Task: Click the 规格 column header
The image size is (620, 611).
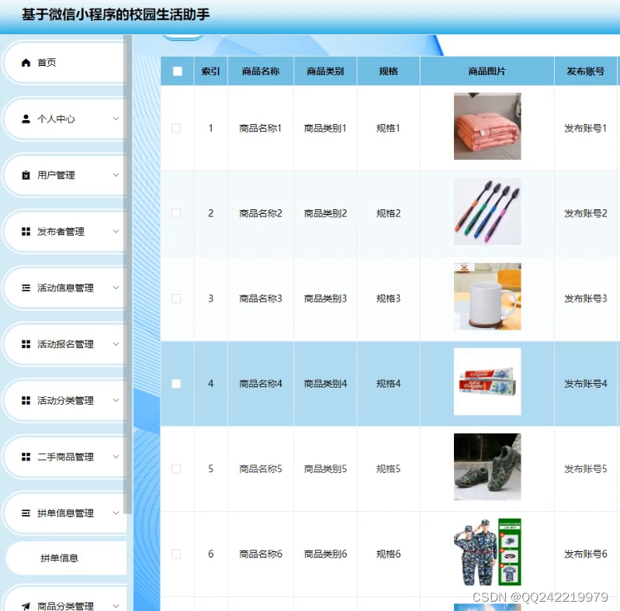Action: point(388,71)
